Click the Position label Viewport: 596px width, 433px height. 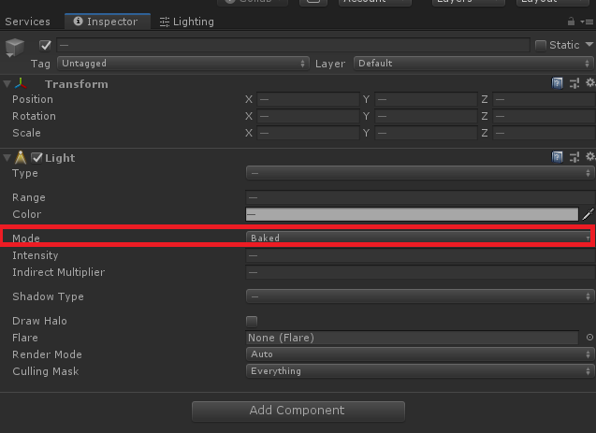[33, 99]
